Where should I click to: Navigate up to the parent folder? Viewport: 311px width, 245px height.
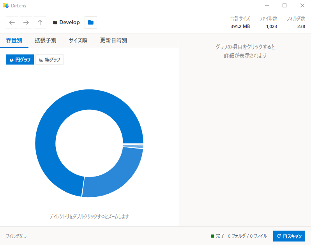pos(40,23)
